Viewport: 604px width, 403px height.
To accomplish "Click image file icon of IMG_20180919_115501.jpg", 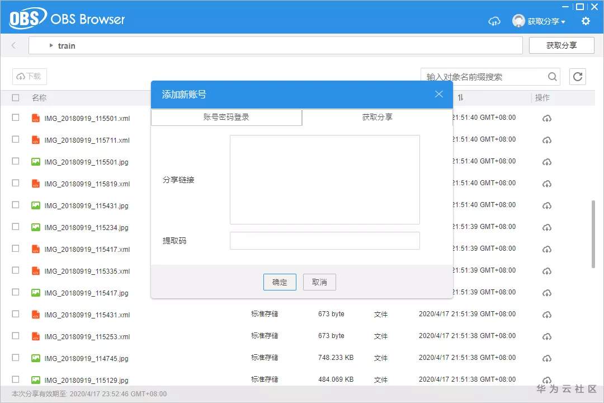I will [35, 162].
